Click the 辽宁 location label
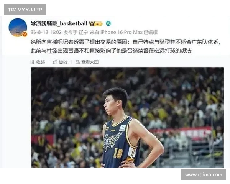Image resolution: width=230 pixels, height=184 pixels. (x=83, y=32)
